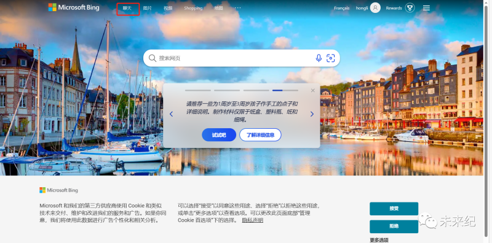Show previous suggestion with left arrow

171,114
